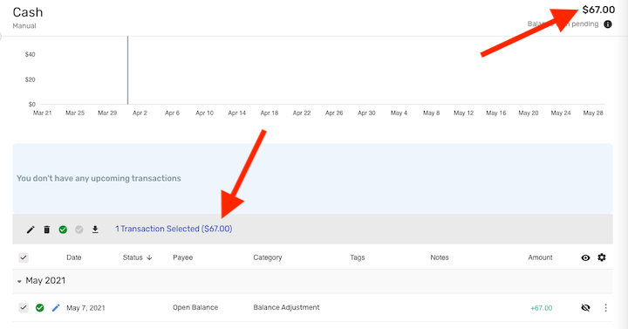Delete selected transaction with trash icon
Viewport: 628px width, 329px height.
tap(47, 230)
